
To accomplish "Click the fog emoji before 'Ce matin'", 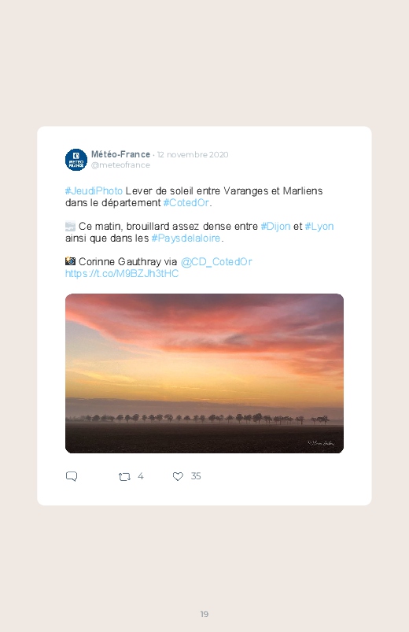I will click(x=70, y=227).
